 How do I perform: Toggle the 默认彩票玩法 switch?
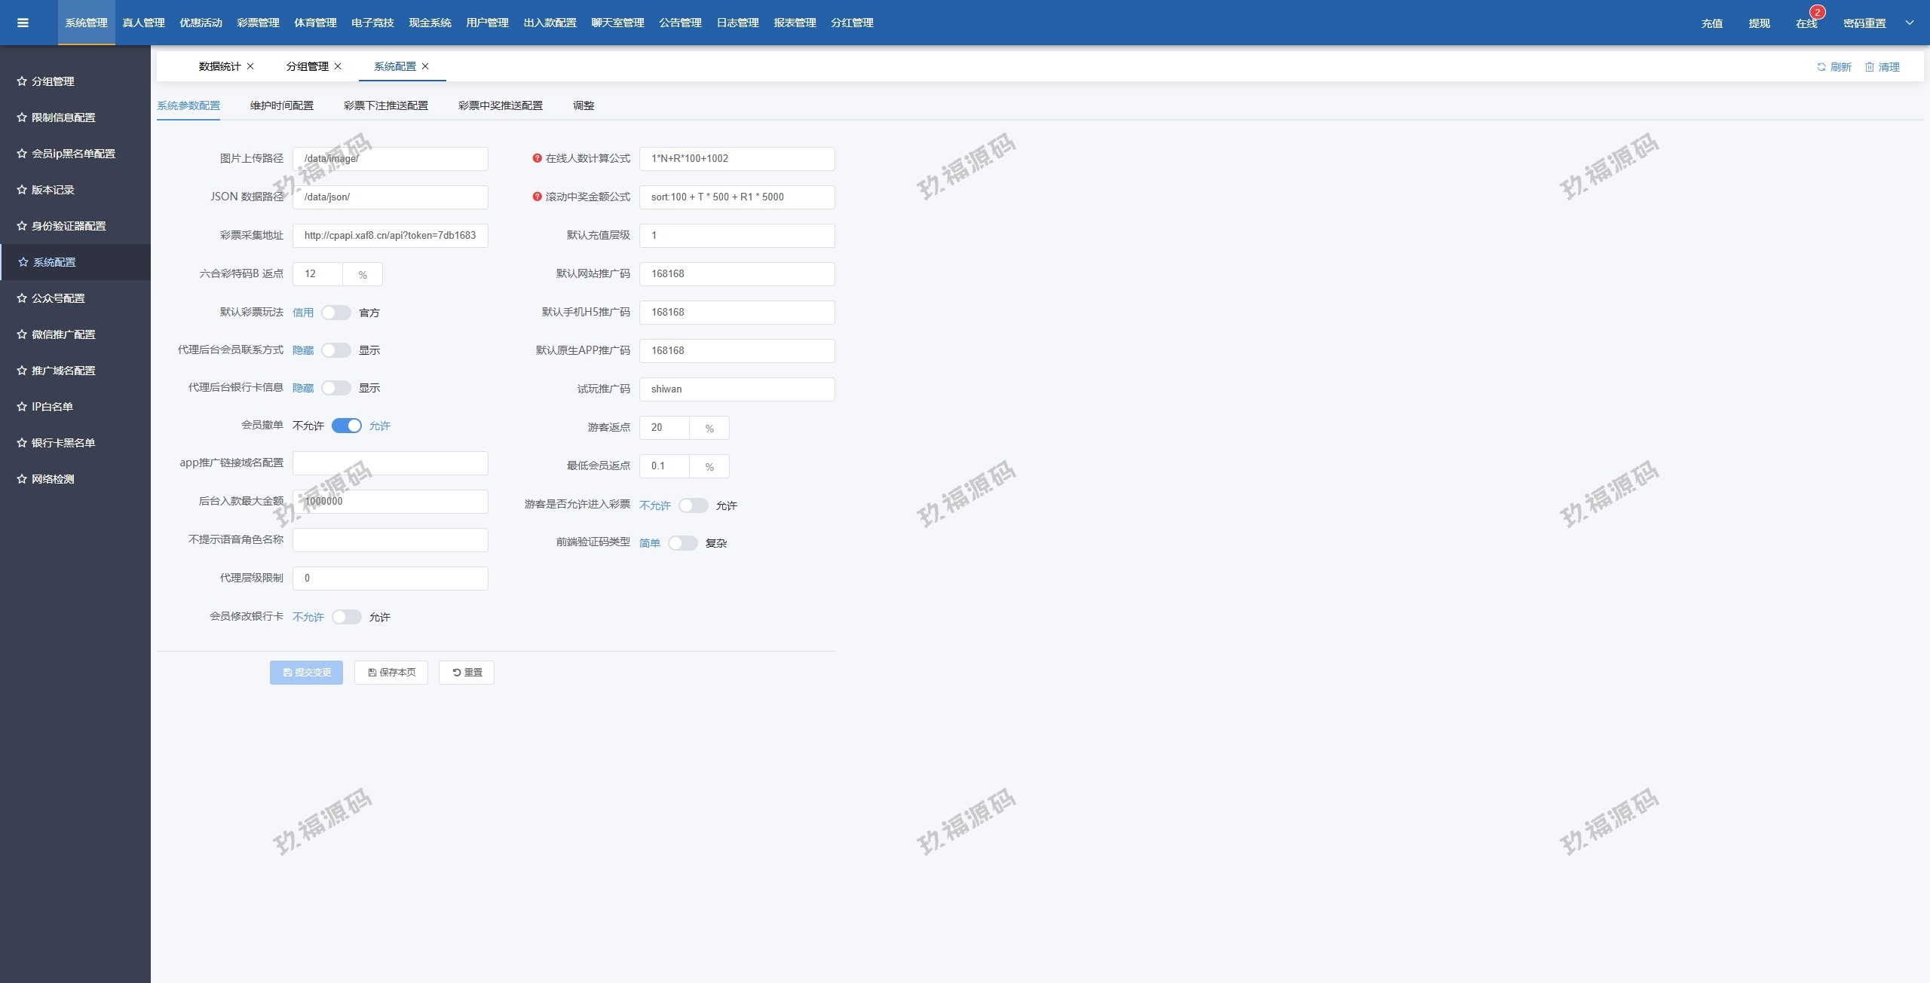[335, 313]
